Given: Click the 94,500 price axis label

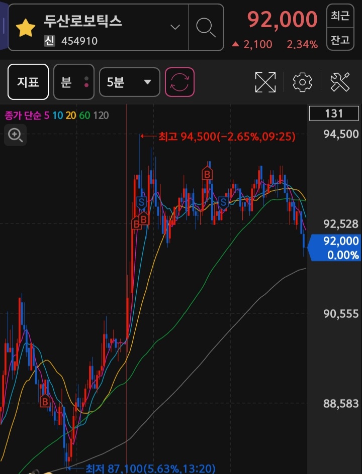Looking at the screenshot, I should pyautogui.click(x=341, y=134).
